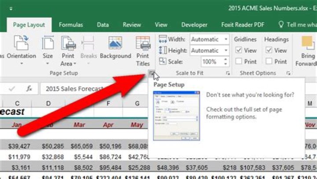Increase the Scale percentage up arrow

point(225,59)
